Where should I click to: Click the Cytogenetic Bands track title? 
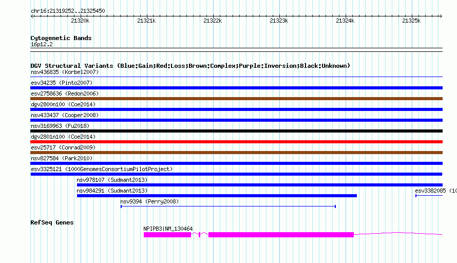61,38
